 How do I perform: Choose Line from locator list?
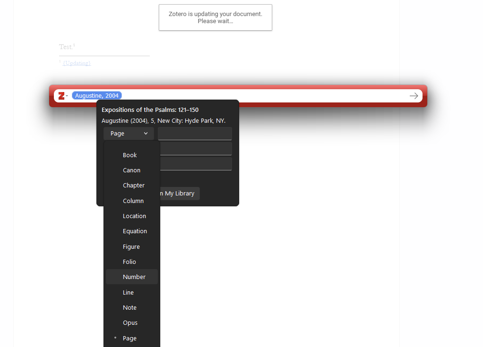pos(132,292)
